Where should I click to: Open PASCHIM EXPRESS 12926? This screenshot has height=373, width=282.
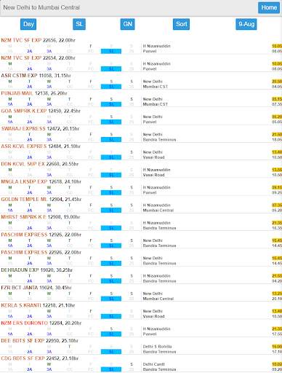(x=41, y=235)
